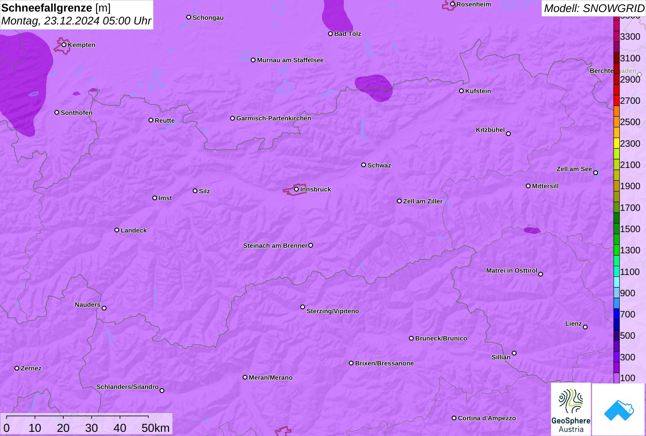
Task: Pick the bright green swatch in the legend
Action: (x=616, y=250)
